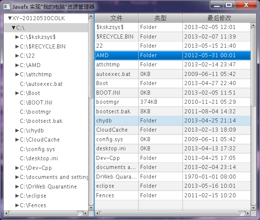Click tree panel scroll-left arrow
The height and width of the screenshot is (220, 260).
(x=6, y=213)
